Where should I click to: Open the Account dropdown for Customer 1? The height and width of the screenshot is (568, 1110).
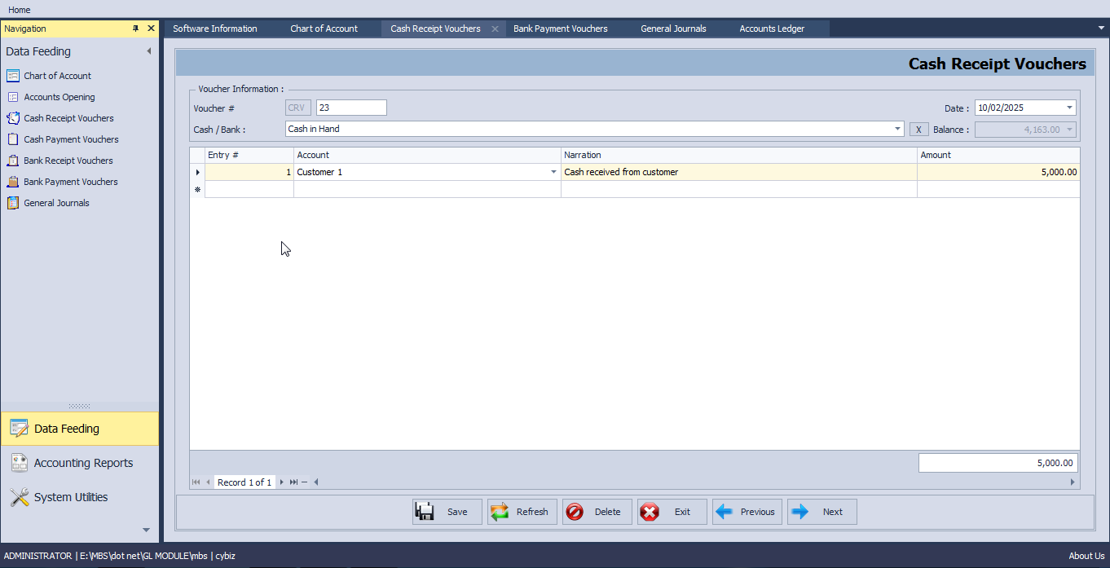click(x=554, y=172)
